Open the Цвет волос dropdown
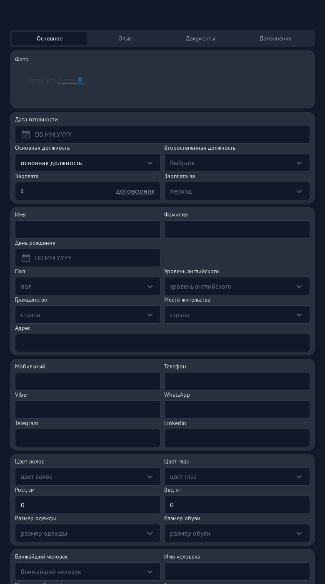The image size is (325, 584). click(87, 476)
